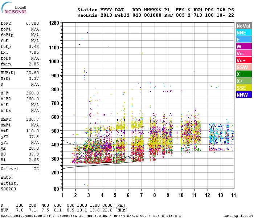This screenshot has height=218, width=254.
Task: Select the Vo+ red legend swatch
Action: (244, 60)
